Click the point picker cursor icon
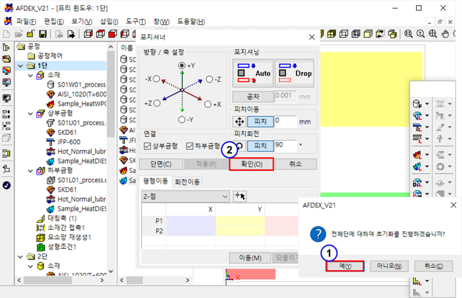This screenshot has width=462, height=298. tap(240, 196)
